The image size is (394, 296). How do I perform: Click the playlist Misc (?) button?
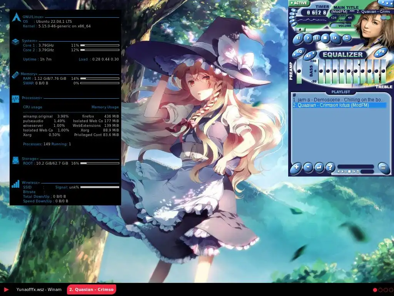(x=330, y=167)
